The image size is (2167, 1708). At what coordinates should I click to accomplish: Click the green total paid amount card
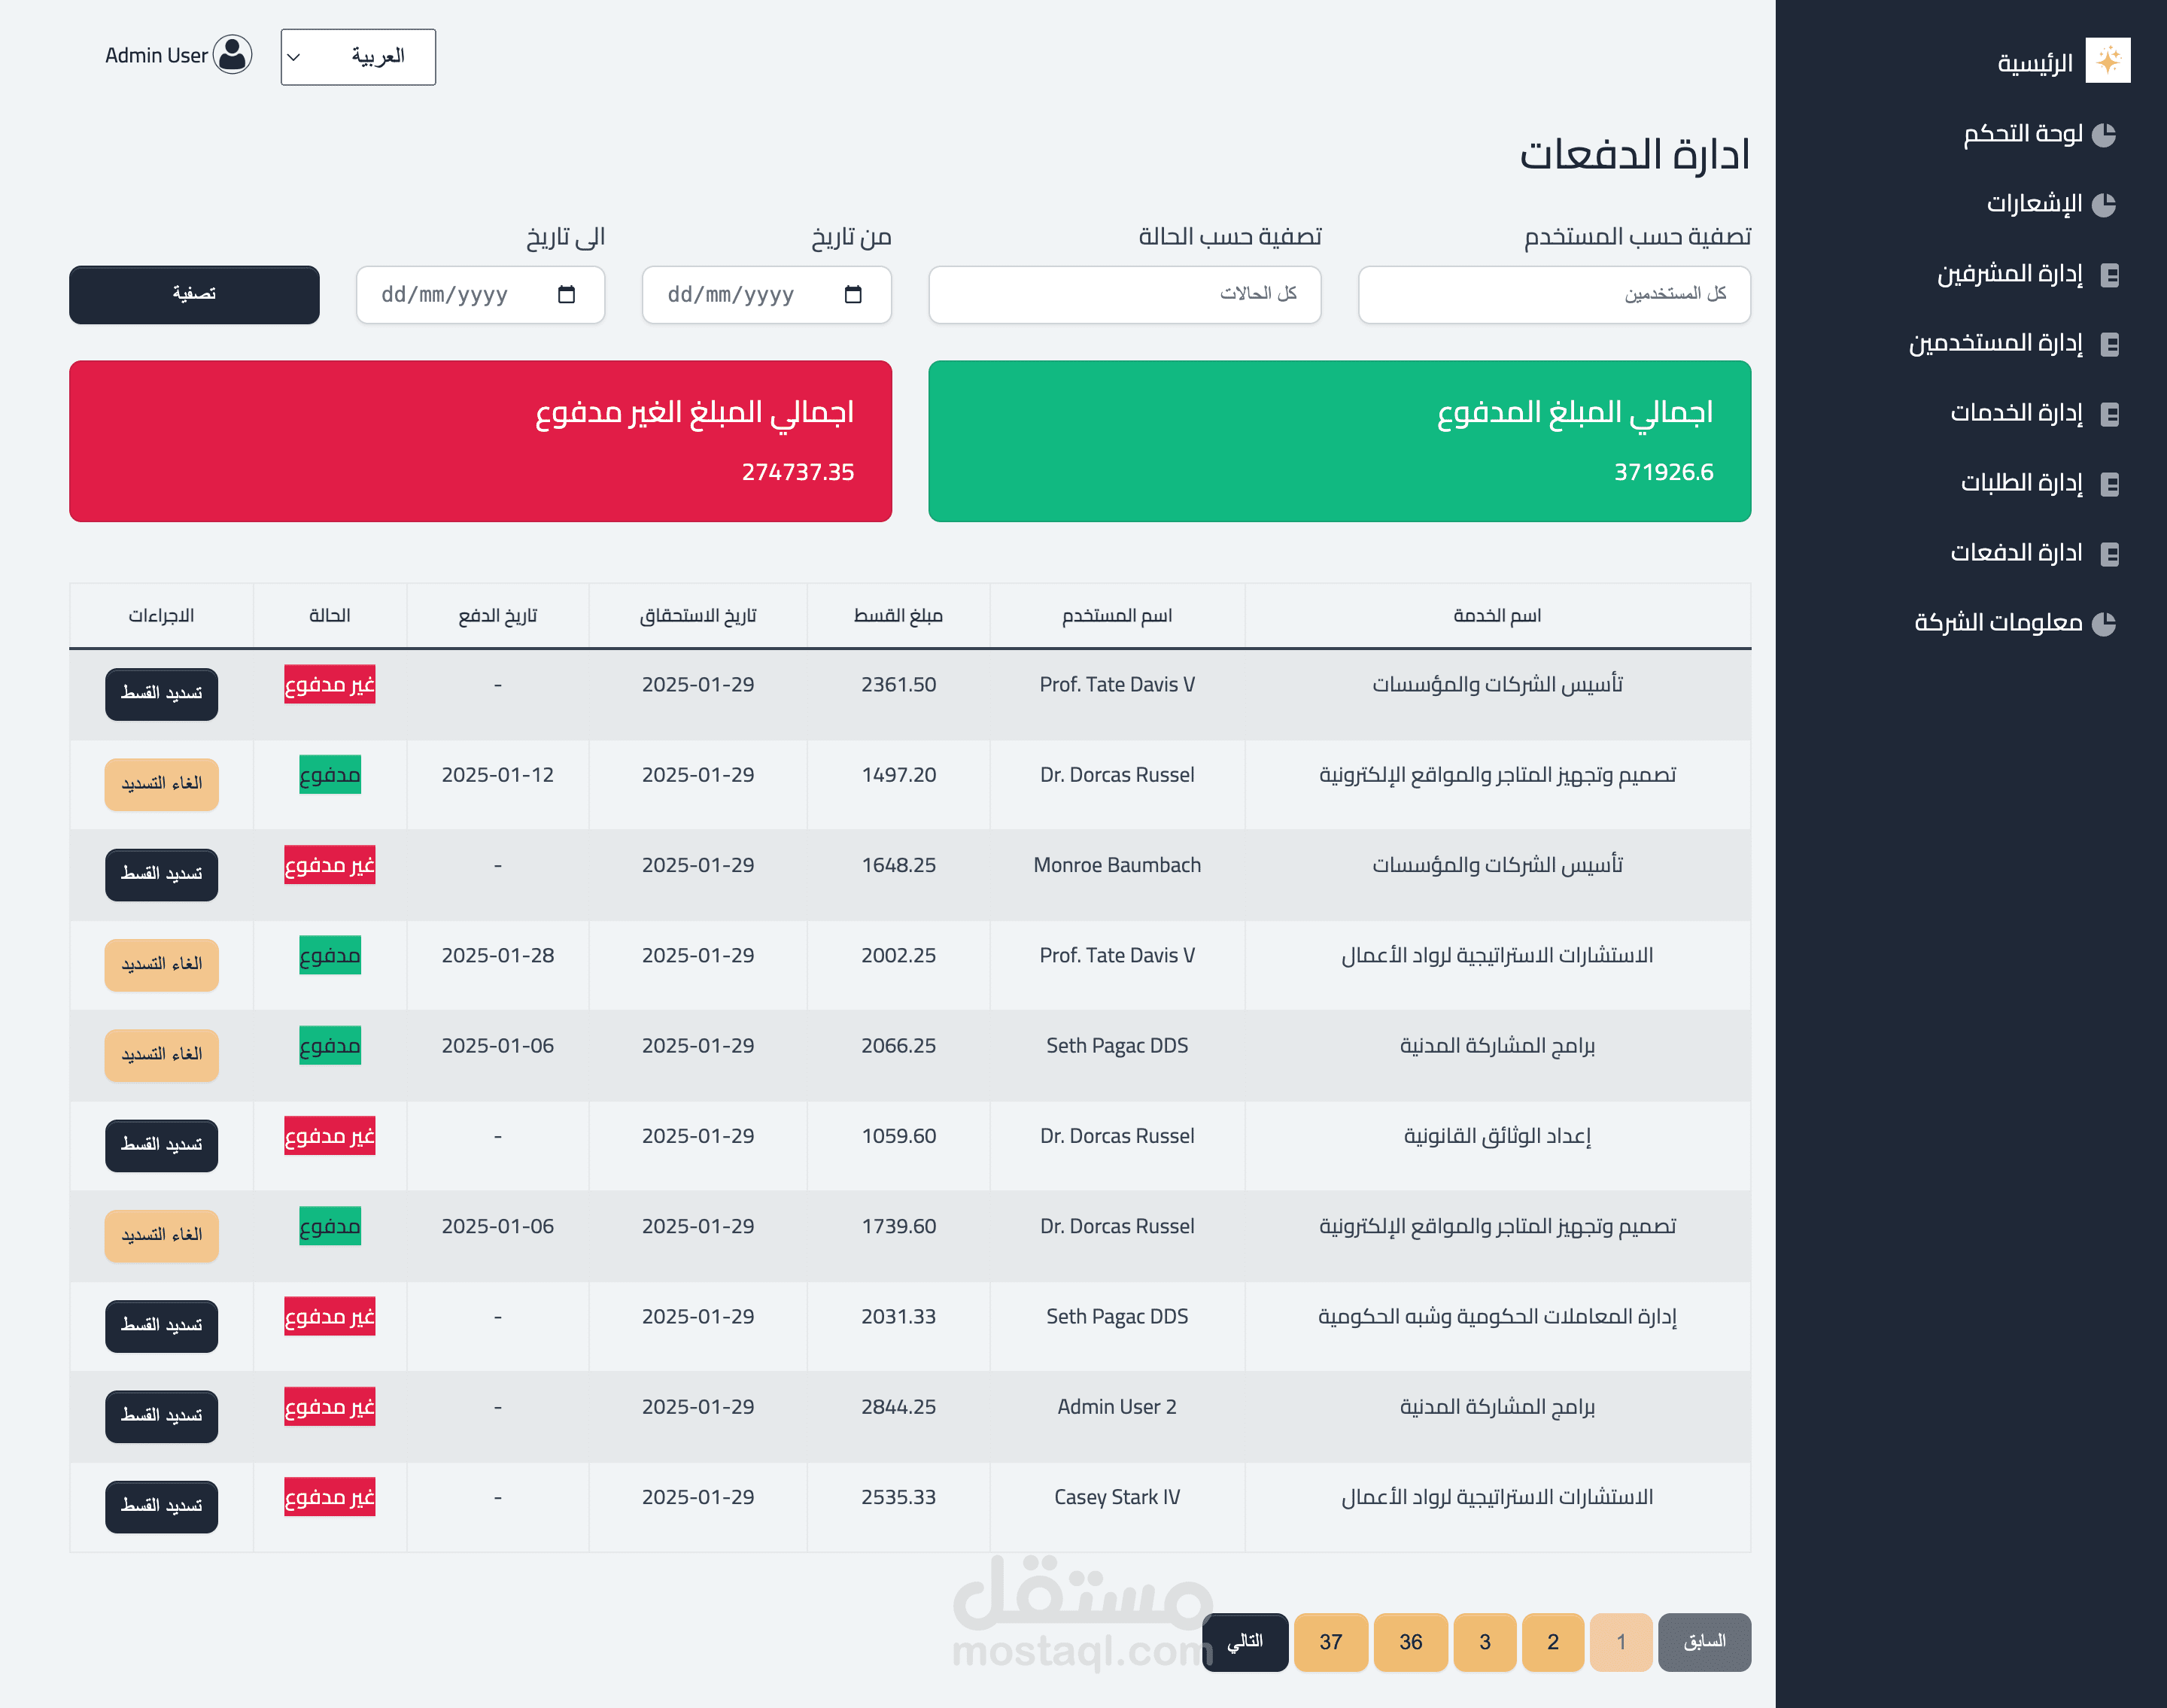tap(1339, 441)
